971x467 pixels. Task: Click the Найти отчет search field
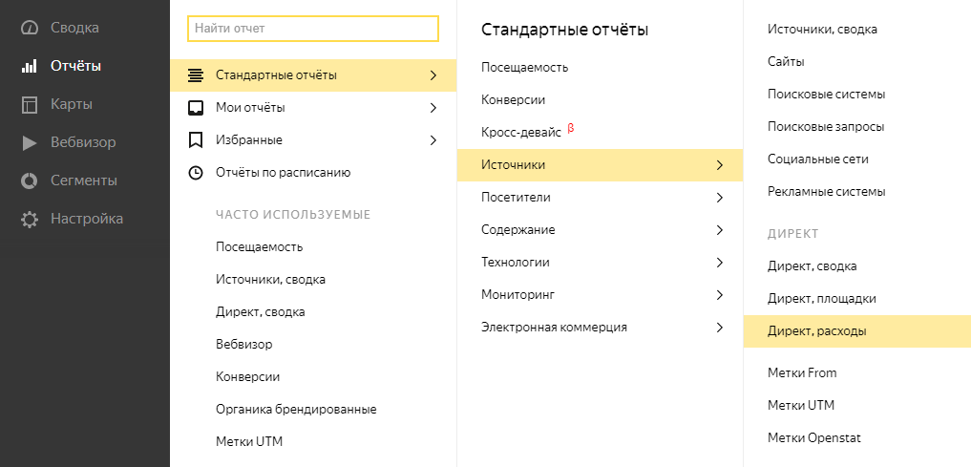coord(313,29)
